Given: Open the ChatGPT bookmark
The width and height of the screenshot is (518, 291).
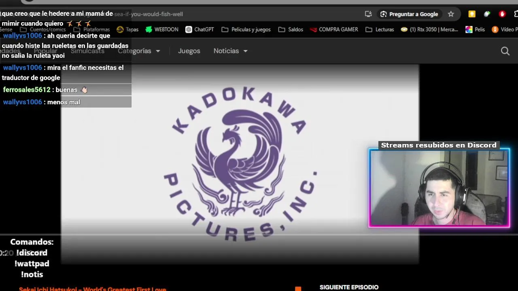Looking at the screenshot, I should tap(200, 30).
